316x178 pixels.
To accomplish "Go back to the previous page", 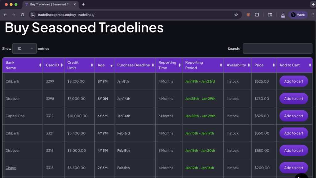I will click(x=5, y=15).
